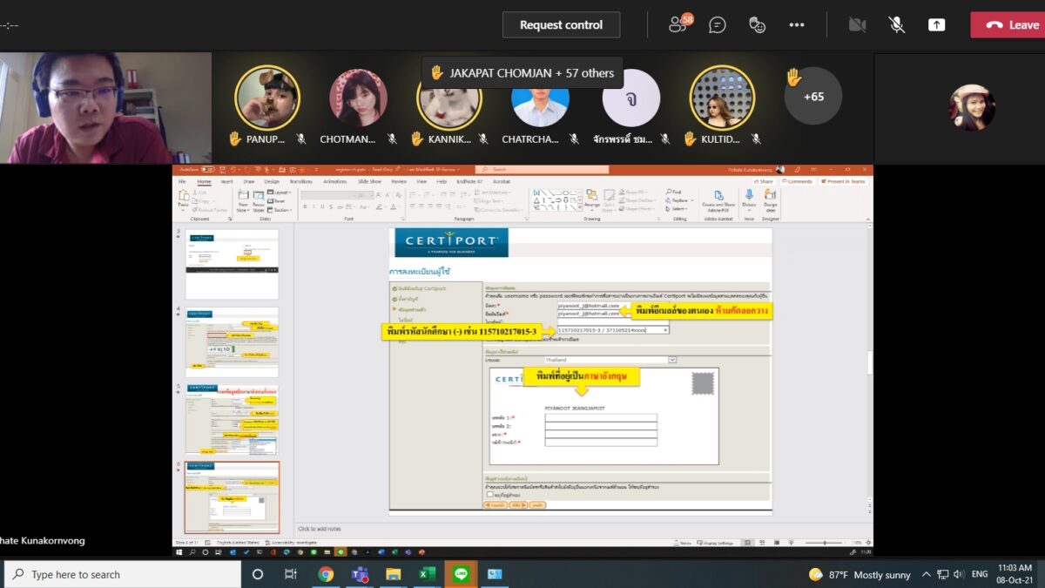Open the LINE app on the taskbar
1045x588 pixels.
pos(461,574)
